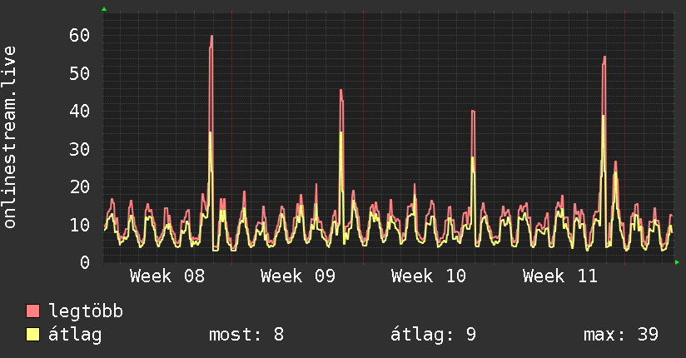Click the Week 10 axis label

429,276
